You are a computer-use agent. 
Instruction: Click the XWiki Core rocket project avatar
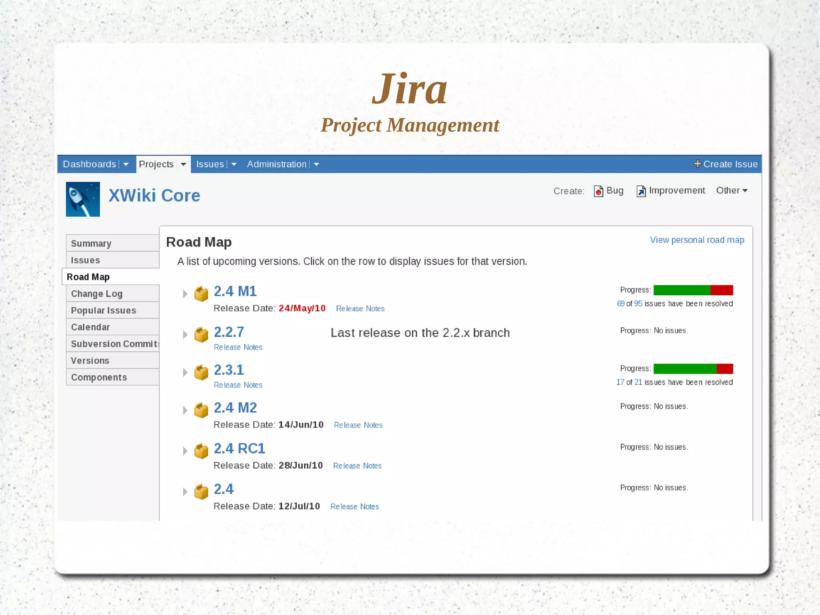(x=83, y=199)
